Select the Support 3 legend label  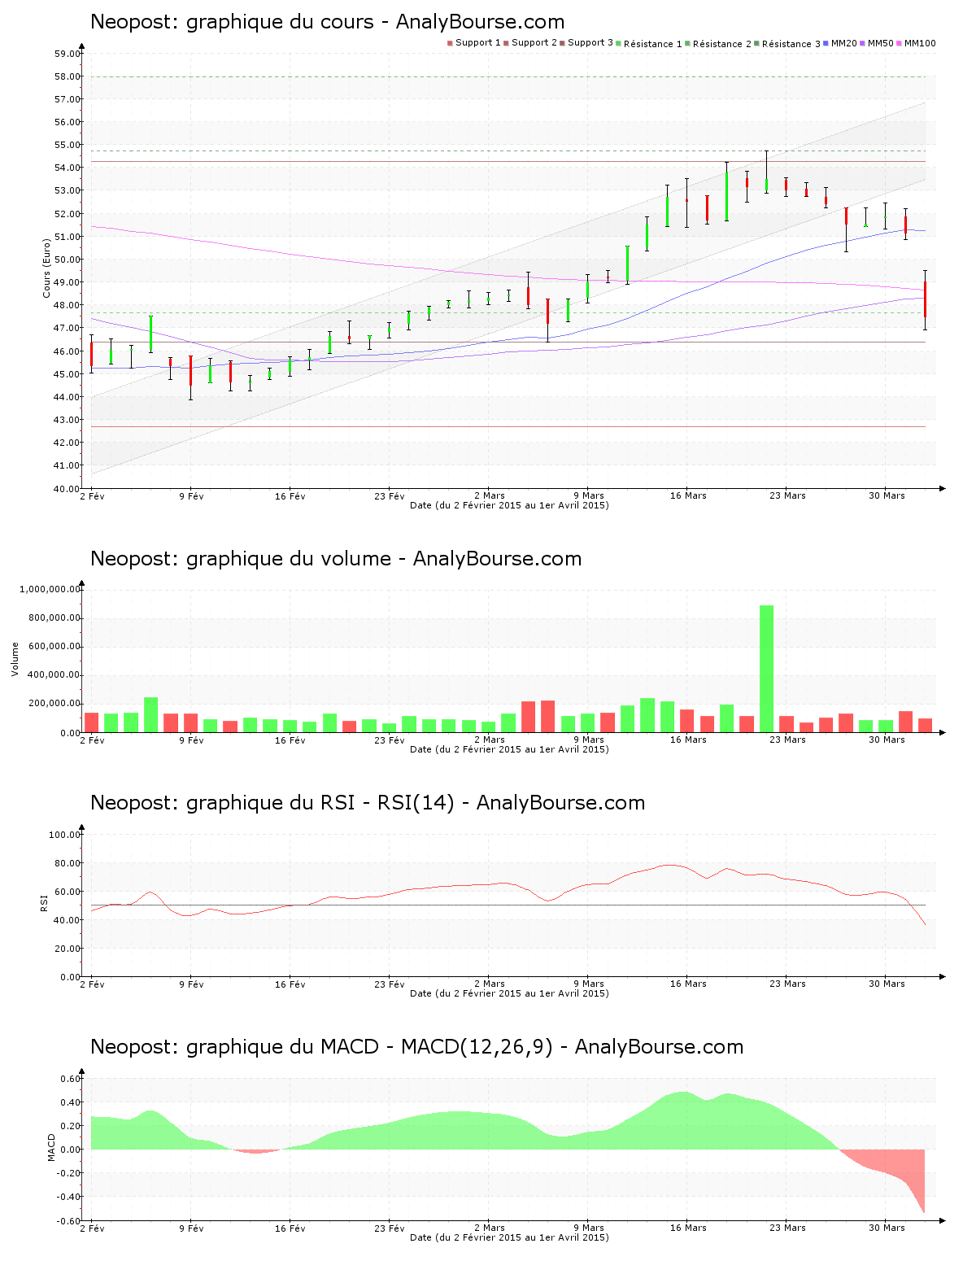[x=590, y=43]
